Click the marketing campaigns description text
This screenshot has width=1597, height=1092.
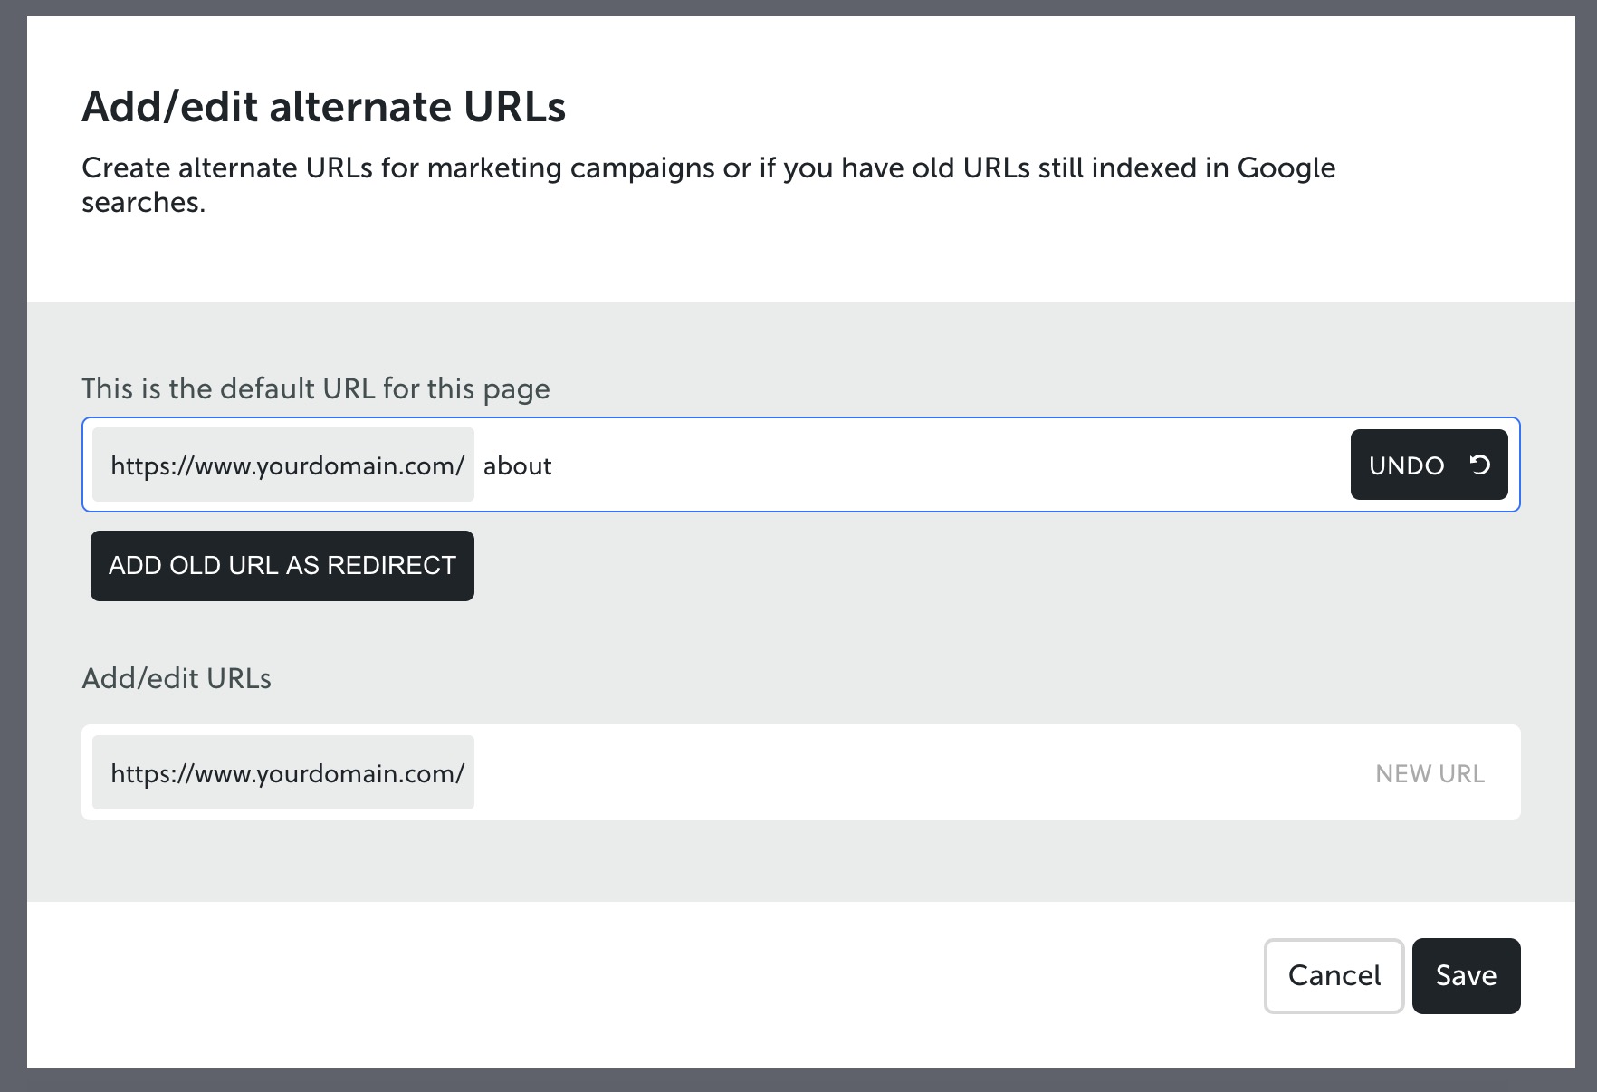pyautogui.click(x=709, y=185)
